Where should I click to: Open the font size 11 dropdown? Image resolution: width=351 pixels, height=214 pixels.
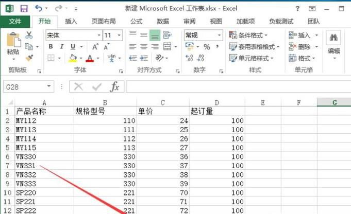pos(119,35)
